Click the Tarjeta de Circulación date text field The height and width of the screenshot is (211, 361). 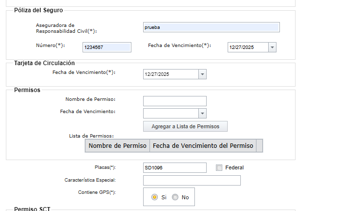pyautogui.click(x=171, y=74)
